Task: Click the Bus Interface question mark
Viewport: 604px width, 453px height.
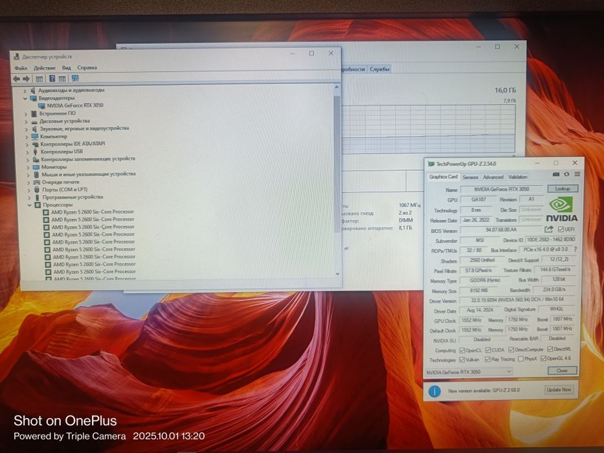Action: click(x=576, y=249)
